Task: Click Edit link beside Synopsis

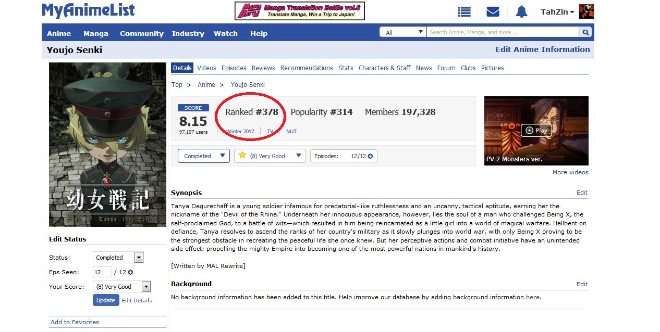Action: [x=582, y=193]
